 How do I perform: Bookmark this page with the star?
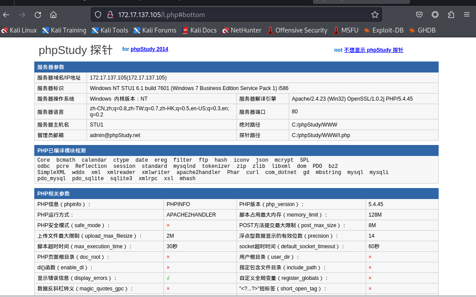point(375,14)
